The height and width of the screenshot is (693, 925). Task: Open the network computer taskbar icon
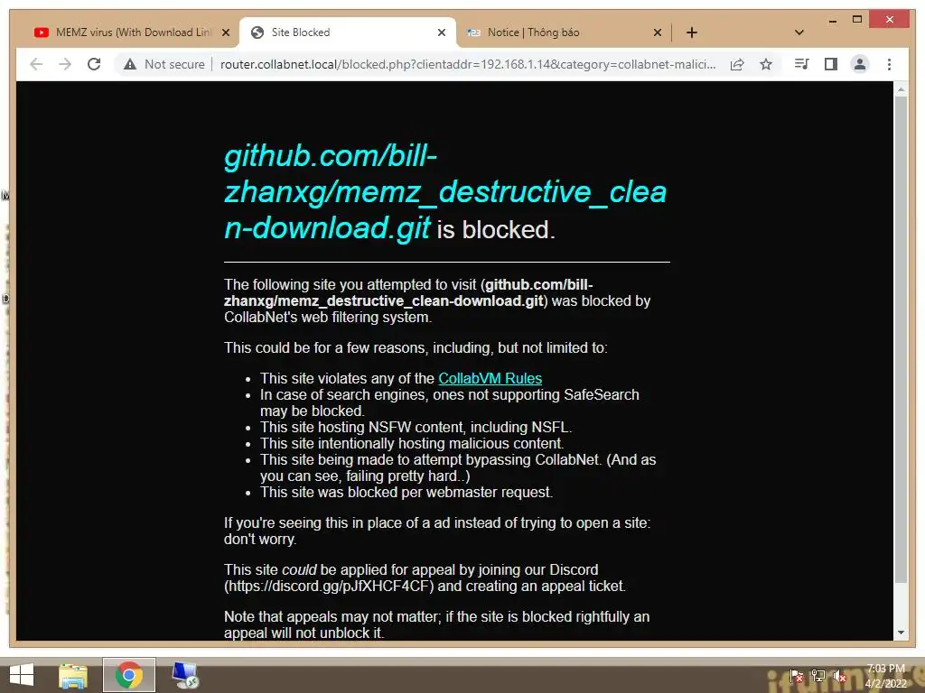coord(185,675)
